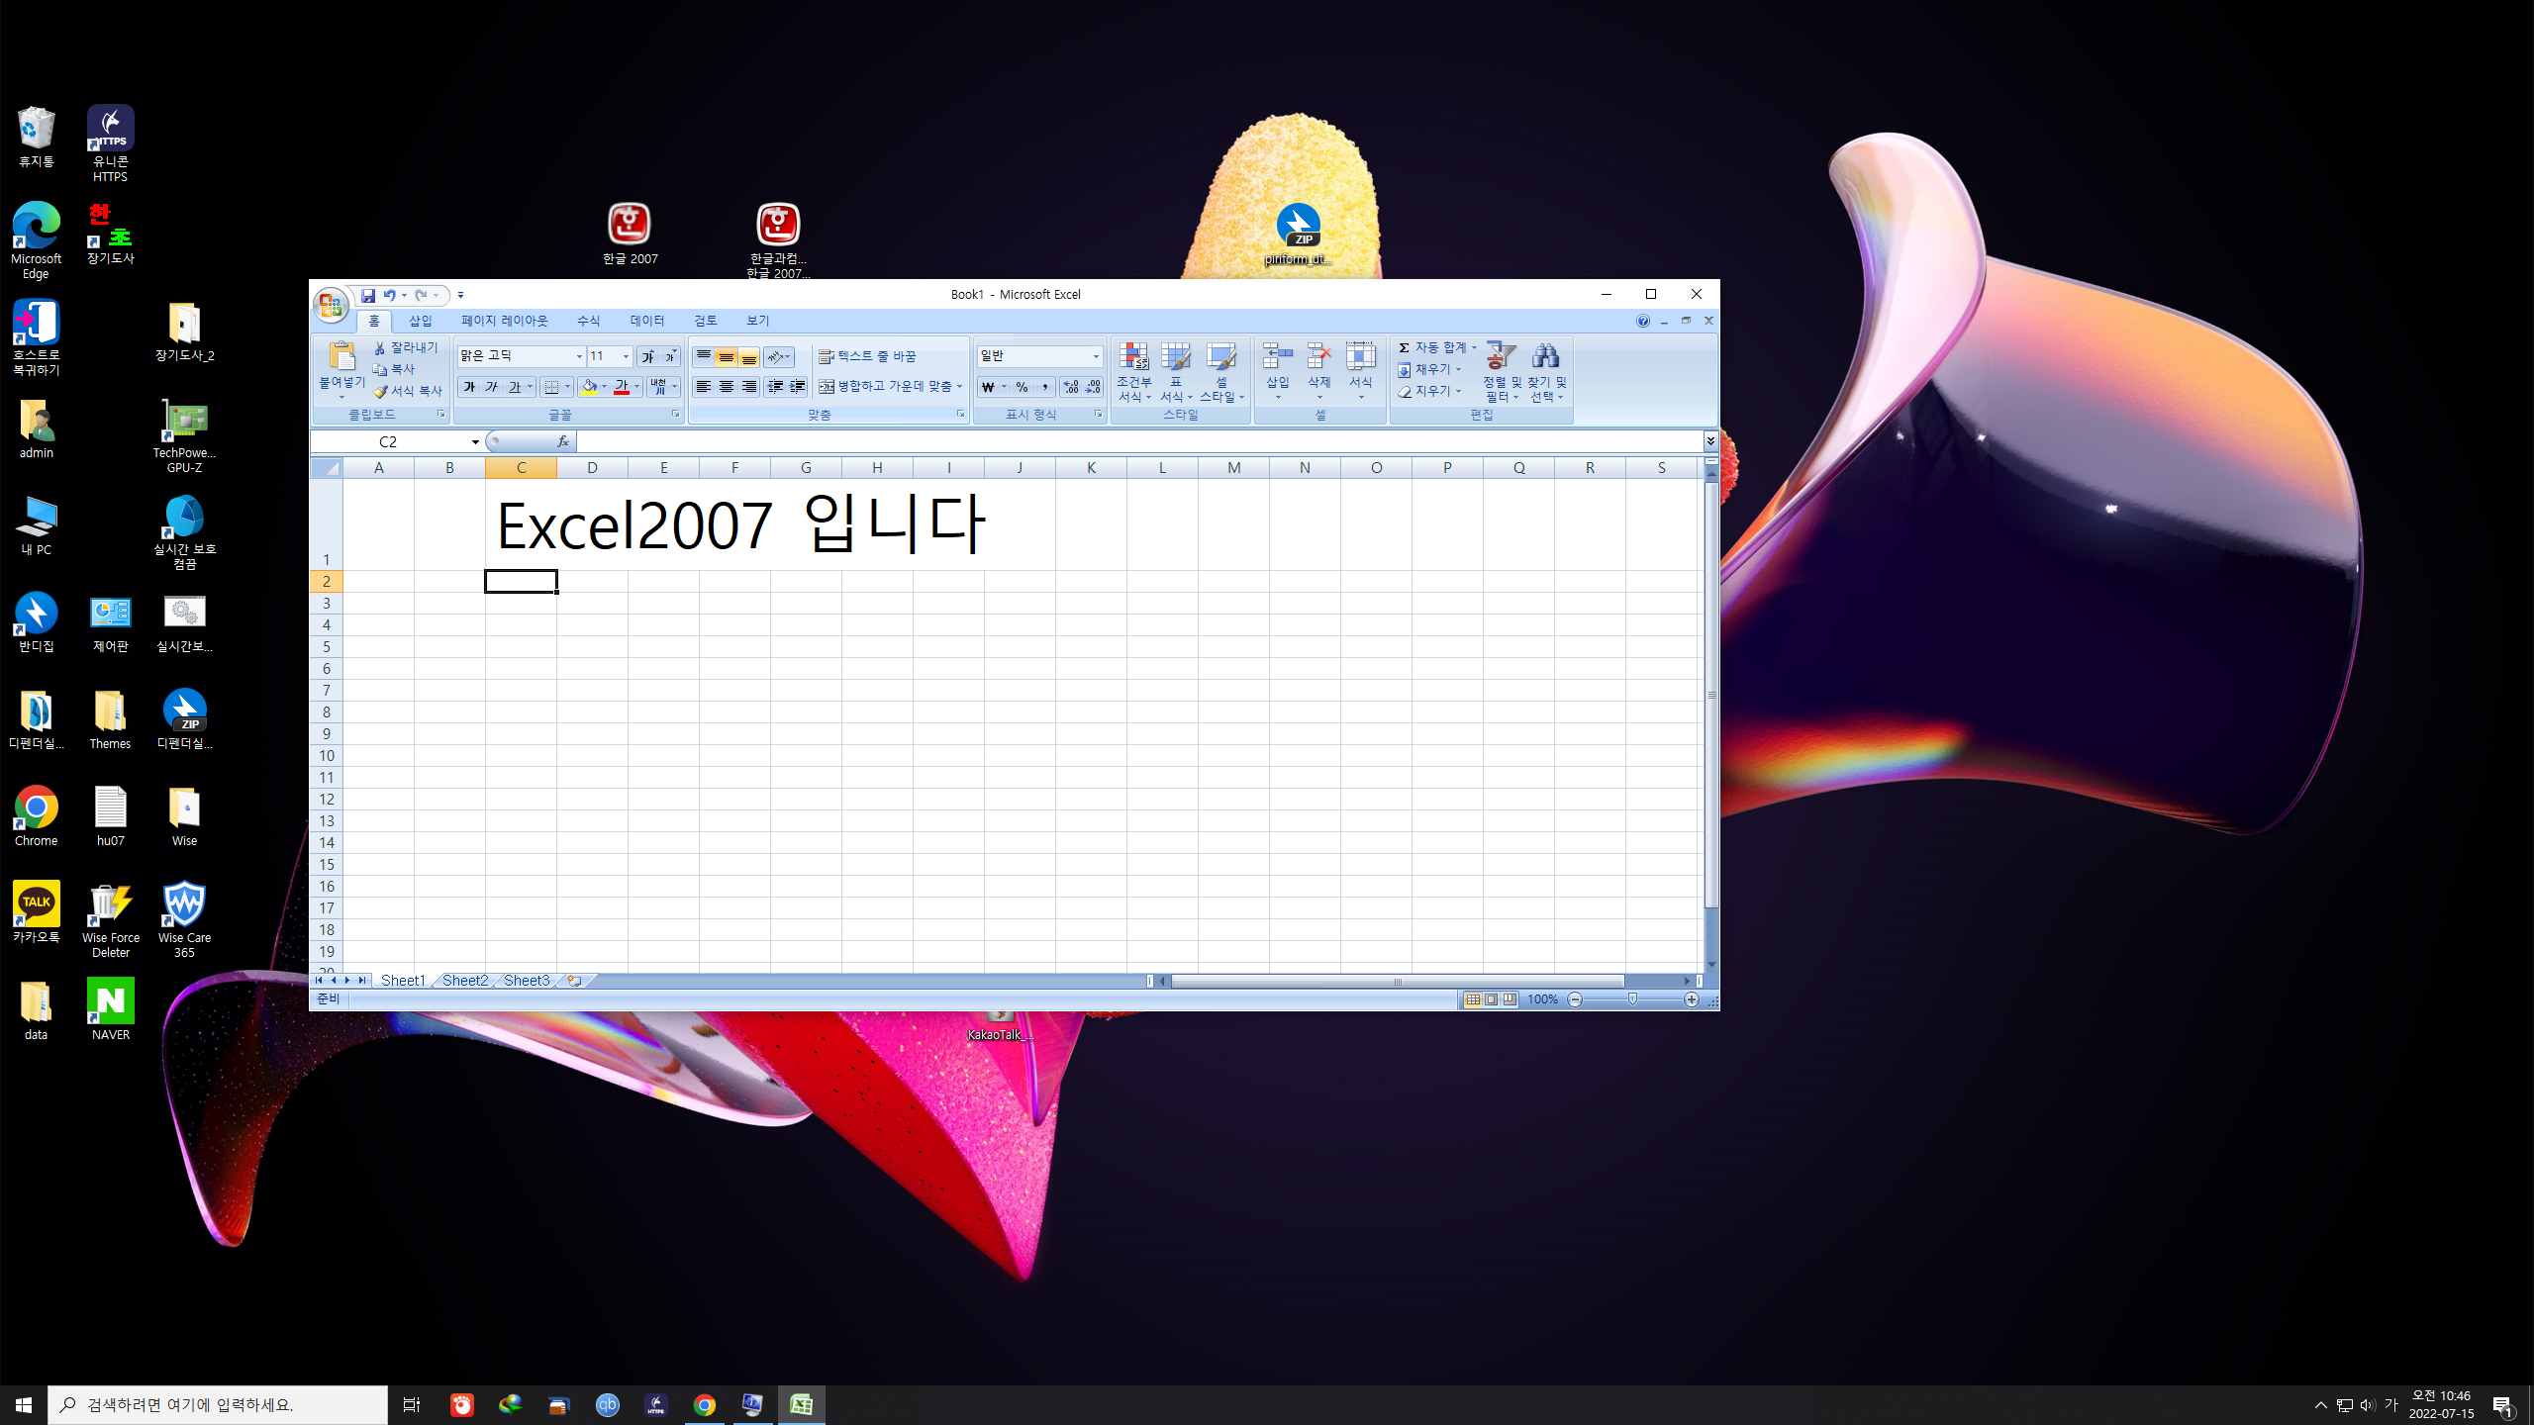Image resolution: width=2534 pixels, height=1425 pixels.
Task: Decrease font size button
Action: click(x=670, y=356)
